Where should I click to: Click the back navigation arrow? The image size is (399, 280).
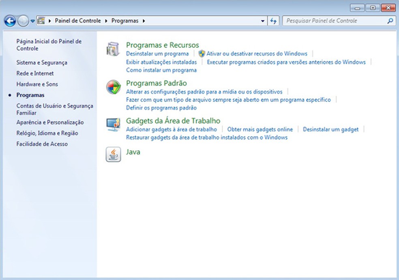pyautogui.click(x=9, y=21)
